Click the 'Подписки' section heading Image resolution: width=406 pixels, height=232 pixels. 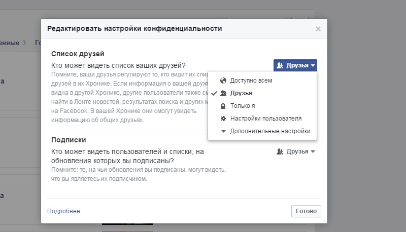pos(69,140)
